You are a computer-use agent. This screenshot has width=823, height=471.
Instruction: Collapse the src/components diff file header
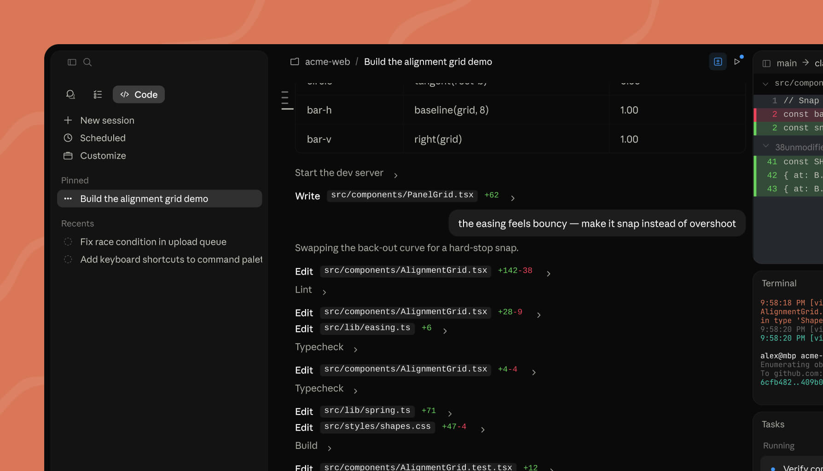point(765,83)
